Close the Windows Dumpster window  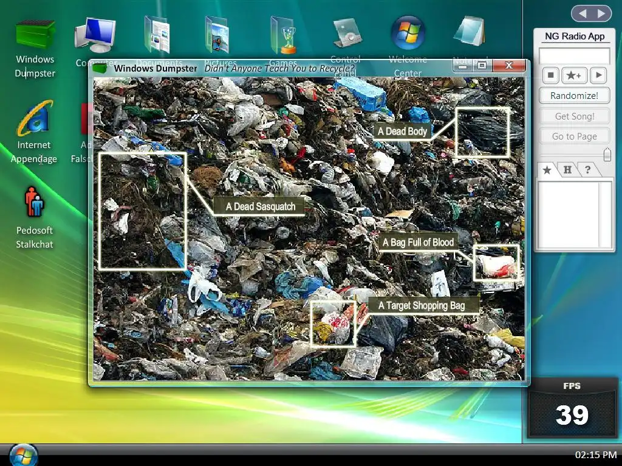coord(509,66)
